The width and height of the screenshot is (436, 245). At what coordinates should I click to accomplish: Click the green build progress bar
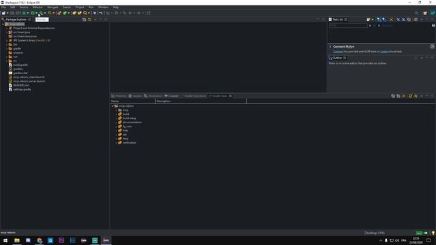[419, 233]
